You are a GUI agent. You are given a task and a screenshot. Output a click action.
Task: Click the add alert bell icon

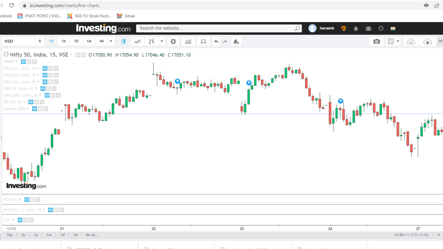[x=236, y=42]
